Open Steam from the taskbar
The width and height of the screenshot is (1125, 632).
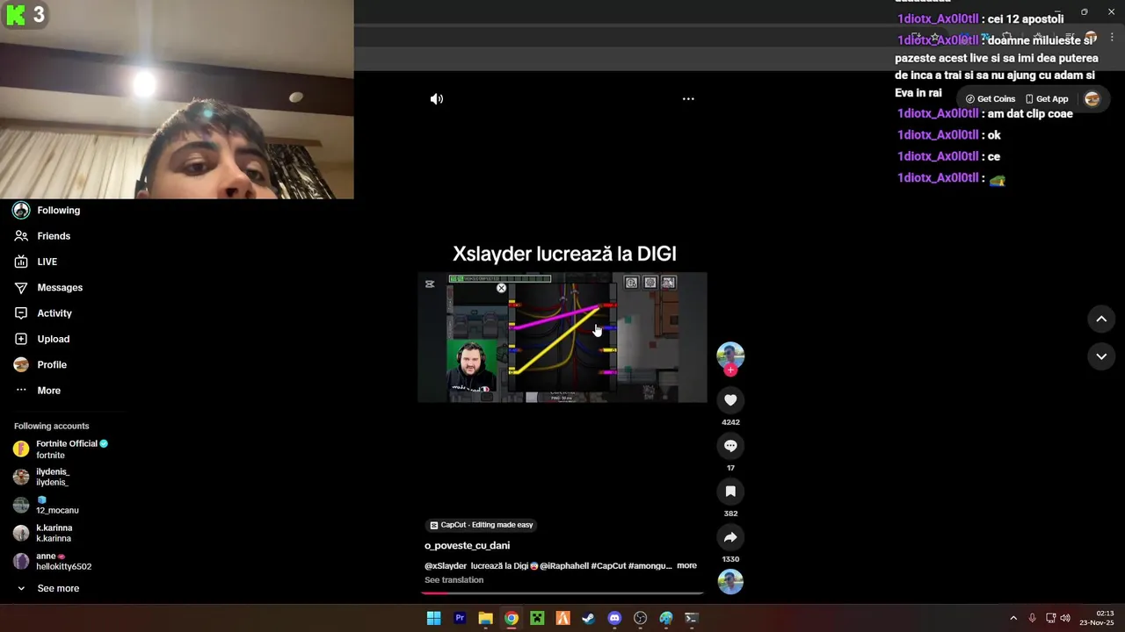[x=589, y=618]
